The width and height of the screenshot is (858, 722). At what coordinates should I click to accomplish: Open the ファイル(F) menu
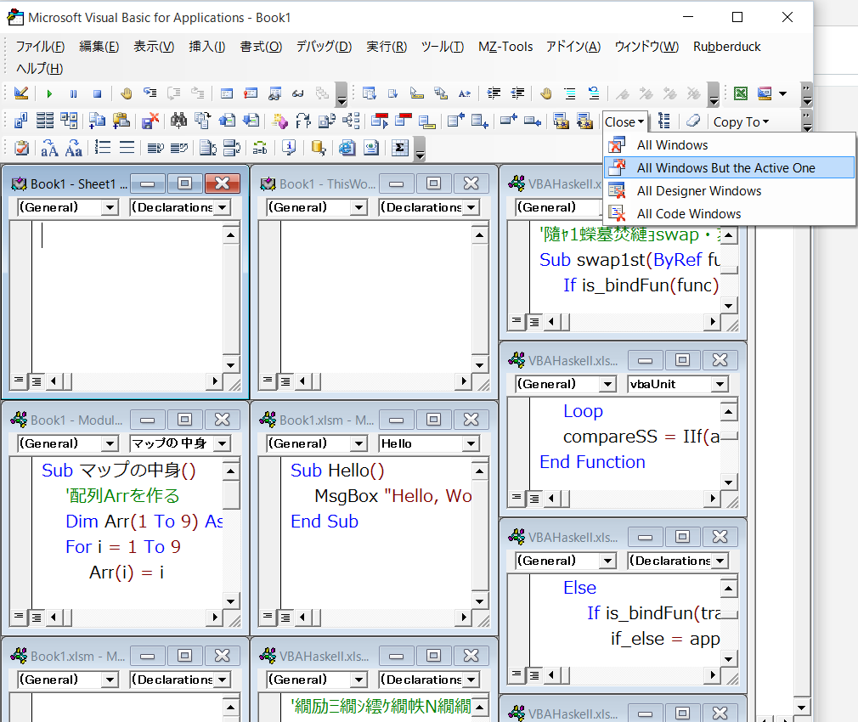(40, 47)
